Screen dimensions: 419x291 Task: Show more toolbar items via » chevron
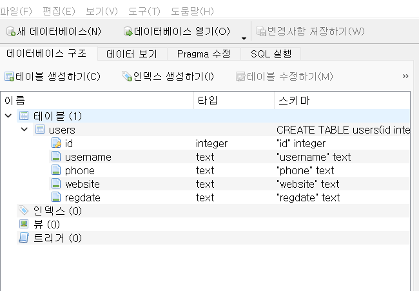405,76
